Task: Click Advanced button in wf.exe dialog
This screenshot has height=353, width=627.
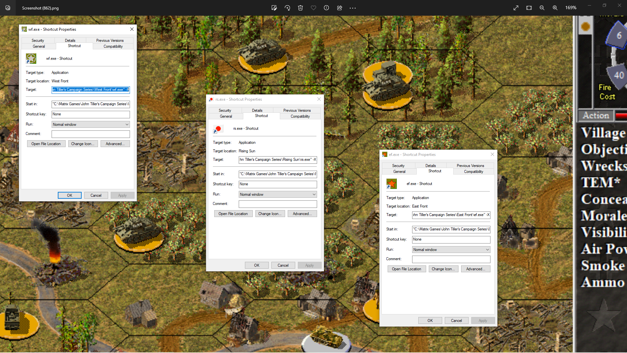Action: (115, 144)
